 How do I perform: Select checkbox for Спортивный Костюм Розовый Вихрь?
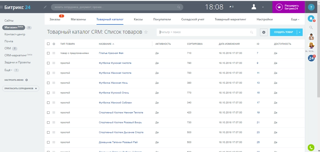(49, 122)
